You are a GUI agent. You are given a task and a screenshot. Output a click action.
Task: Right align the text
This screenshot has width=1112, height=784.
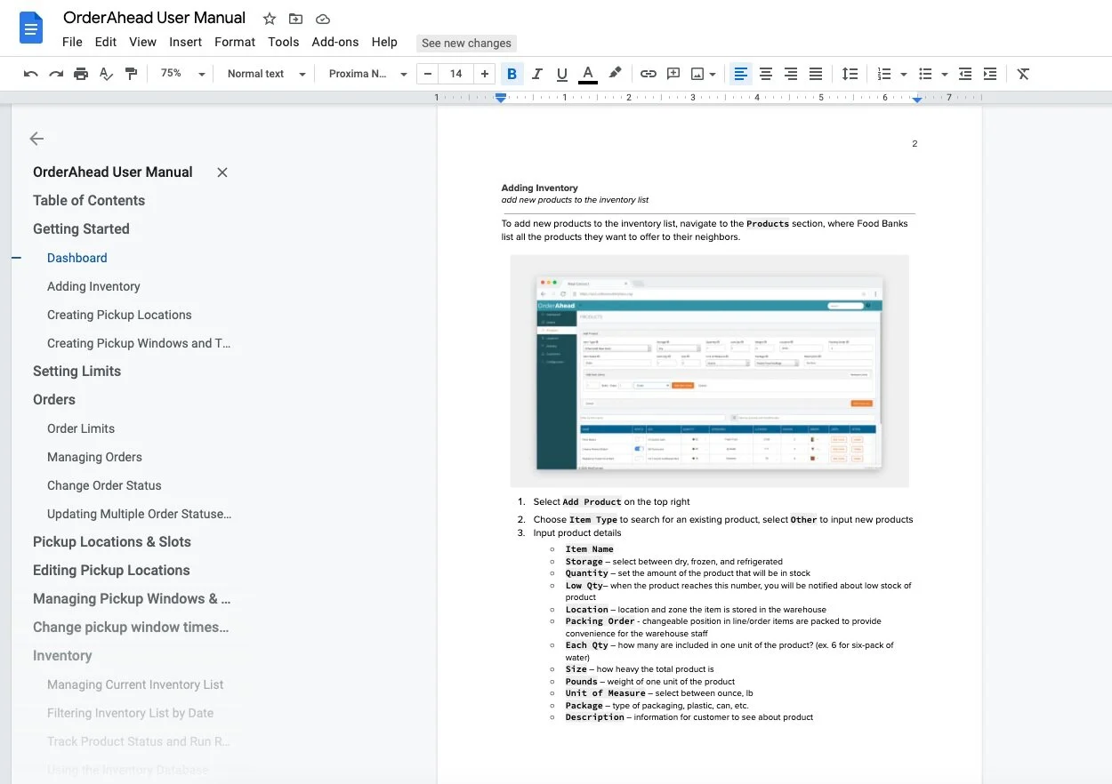click(790, 74)
